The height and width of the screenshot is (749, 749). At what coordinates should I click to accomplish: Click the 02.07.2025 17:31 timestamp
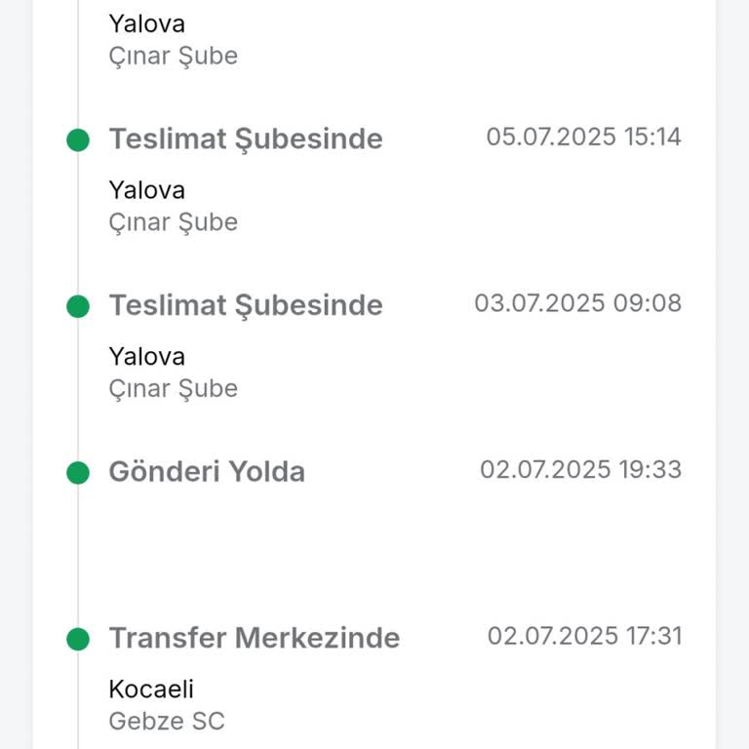pyautogui.click(x=584, y=637)
